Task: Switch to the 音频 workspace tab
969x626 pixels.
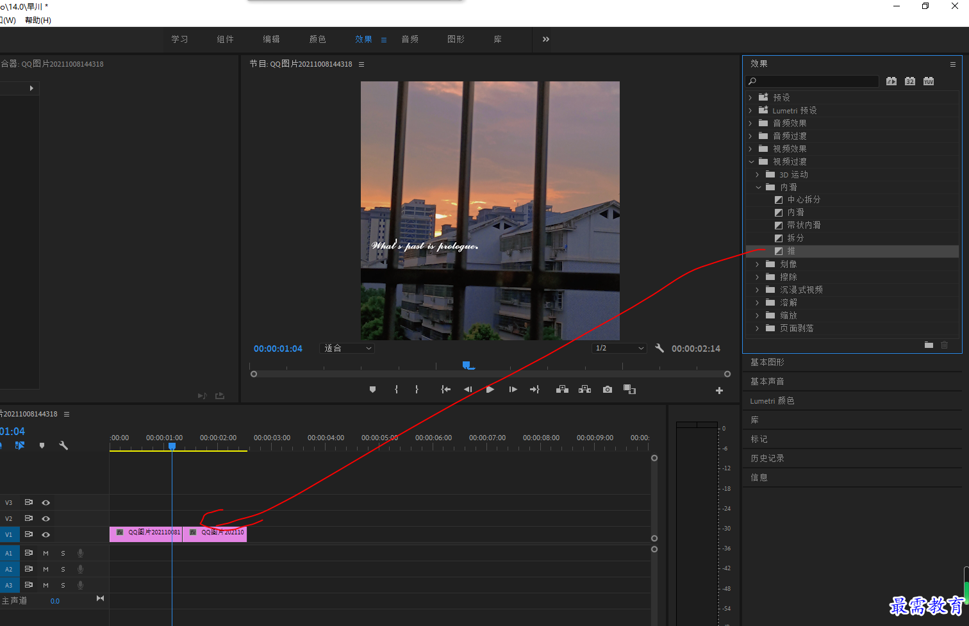Action: tap(410, 39)
